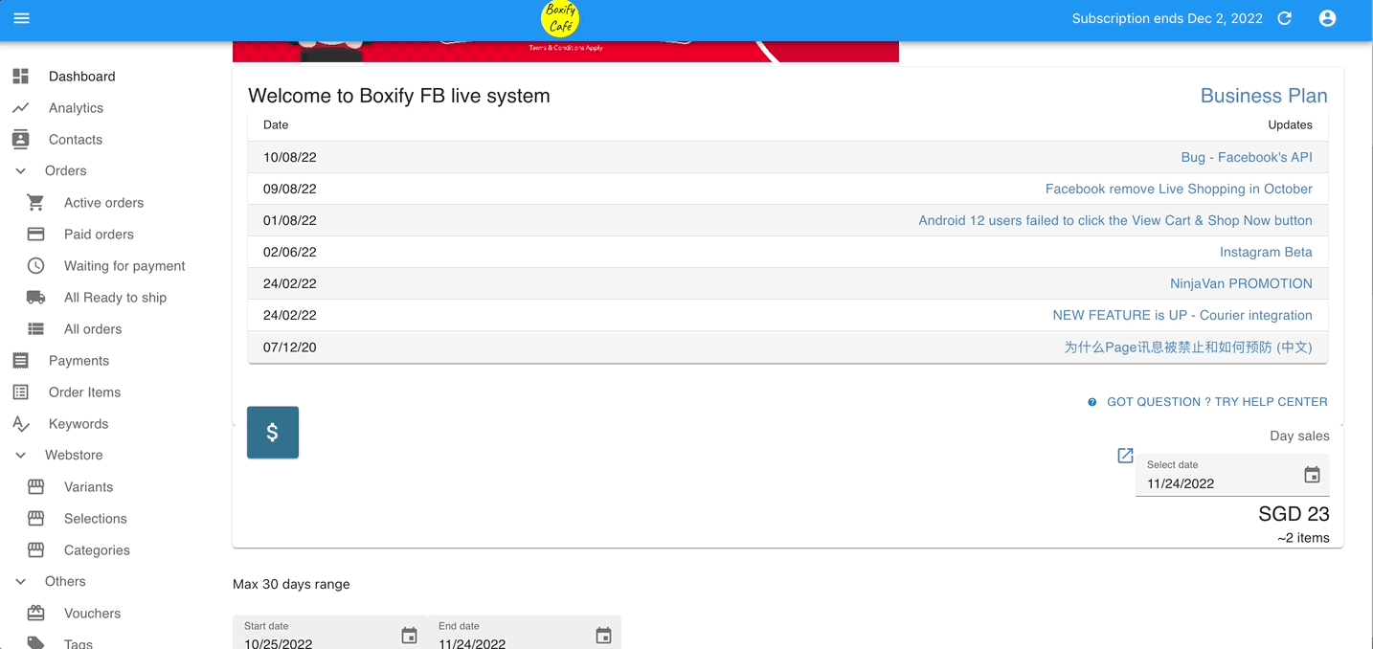The height and width of the screenshot is (649, 1373).
Task: Open NinjaVan PROMOTION link
Action: point(1241,283)
